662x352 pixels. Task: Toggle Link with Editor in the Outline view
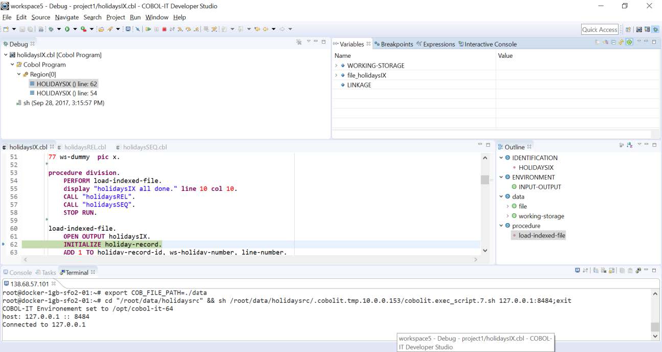tap(622, 146)
